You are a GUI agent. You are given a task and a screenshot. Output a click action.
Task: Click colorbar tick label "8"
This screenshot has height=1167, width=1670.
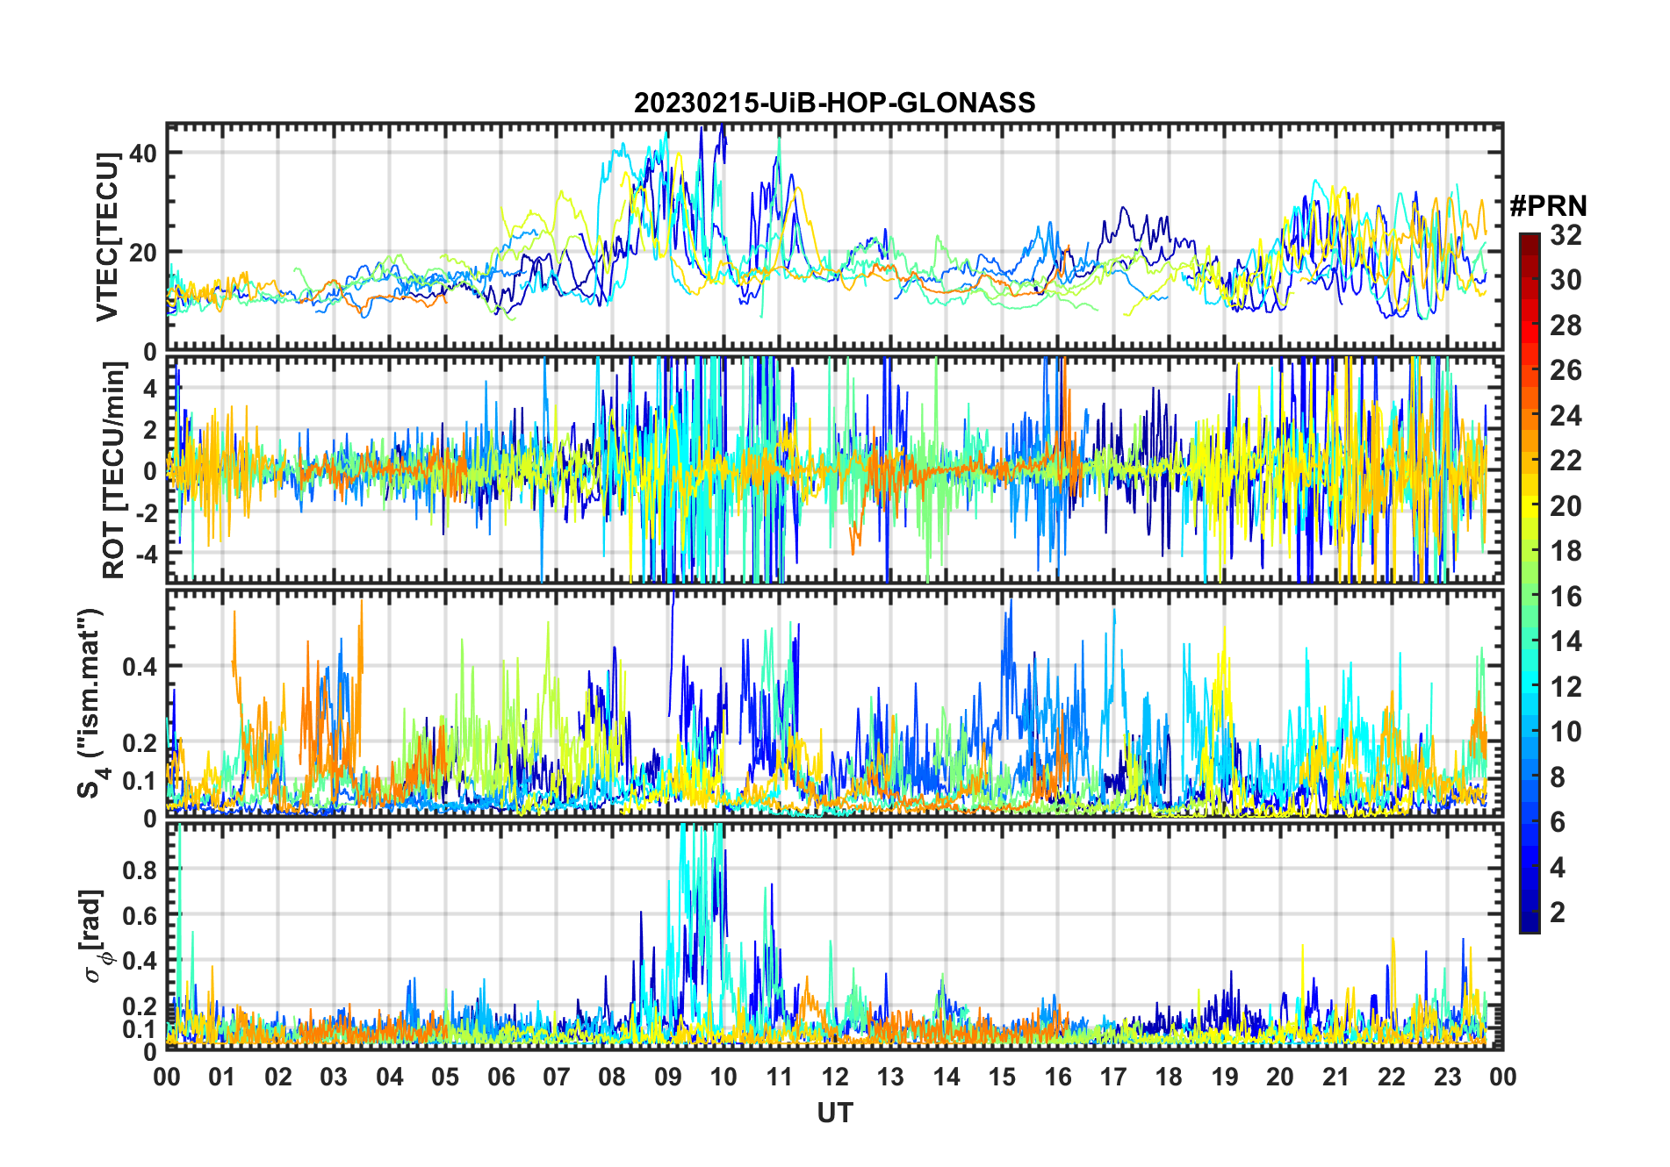pyautogui.click(x=1558, y=777)
